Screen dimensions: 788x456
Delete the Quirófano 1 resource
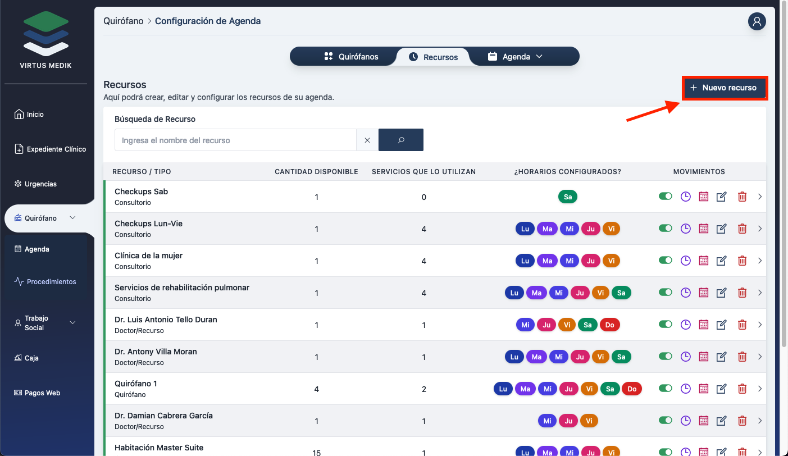pyautogui.click(x=742, y=389)
